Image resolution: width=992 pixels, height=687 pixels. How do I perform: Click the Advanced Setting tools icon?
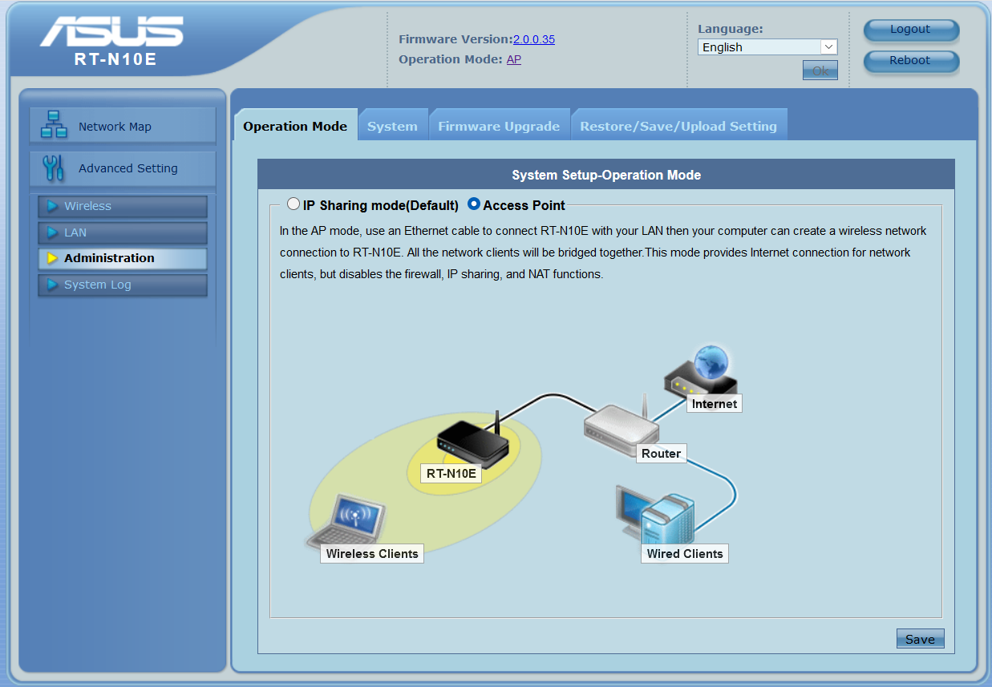[x=53, y=168]
